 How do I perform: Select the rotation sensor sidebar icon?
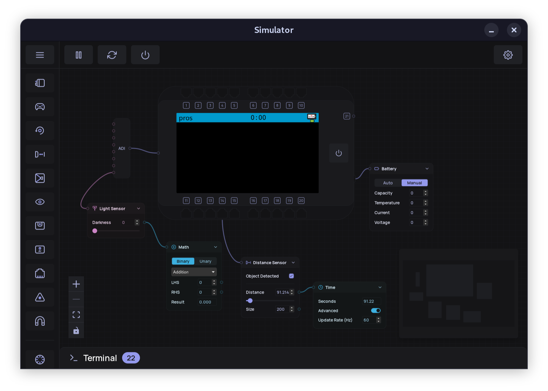pos(40,130)
